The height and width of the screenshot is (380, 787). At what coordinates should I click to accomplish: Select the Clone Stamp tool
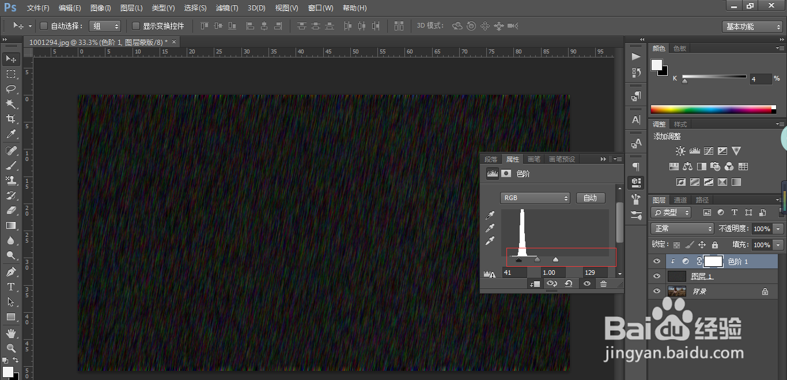10,181
